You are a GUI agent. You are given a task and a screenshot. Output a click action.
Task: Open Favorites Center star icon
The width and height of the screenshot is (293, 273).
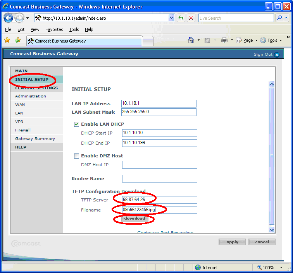pyautogui.click(x=7, y=40)
